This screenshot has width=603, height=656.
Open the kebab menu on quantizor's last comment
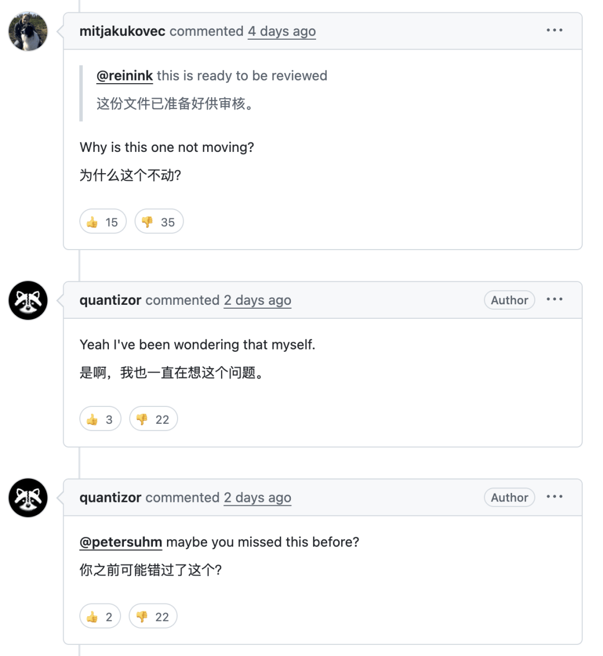pos(554,497)
